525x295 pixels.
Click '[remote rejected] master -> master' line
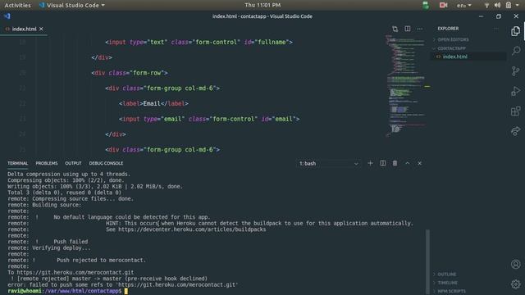[109, 279]
